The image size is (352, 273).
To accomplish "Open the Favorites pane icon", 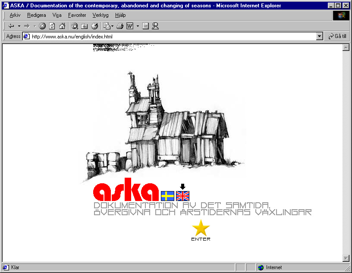I will coord(85,26).
